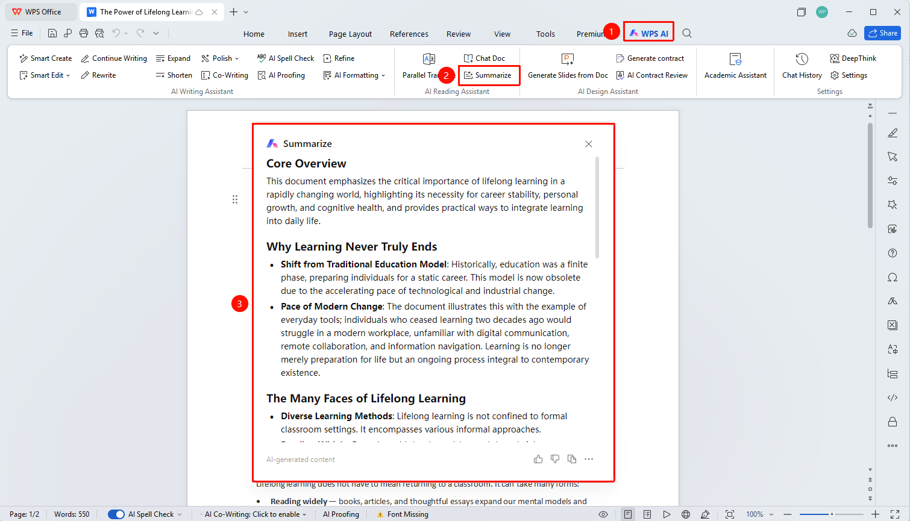Close the Summarize panel
Viewport: 910px width, 521px height.
[x=589, y=144]
